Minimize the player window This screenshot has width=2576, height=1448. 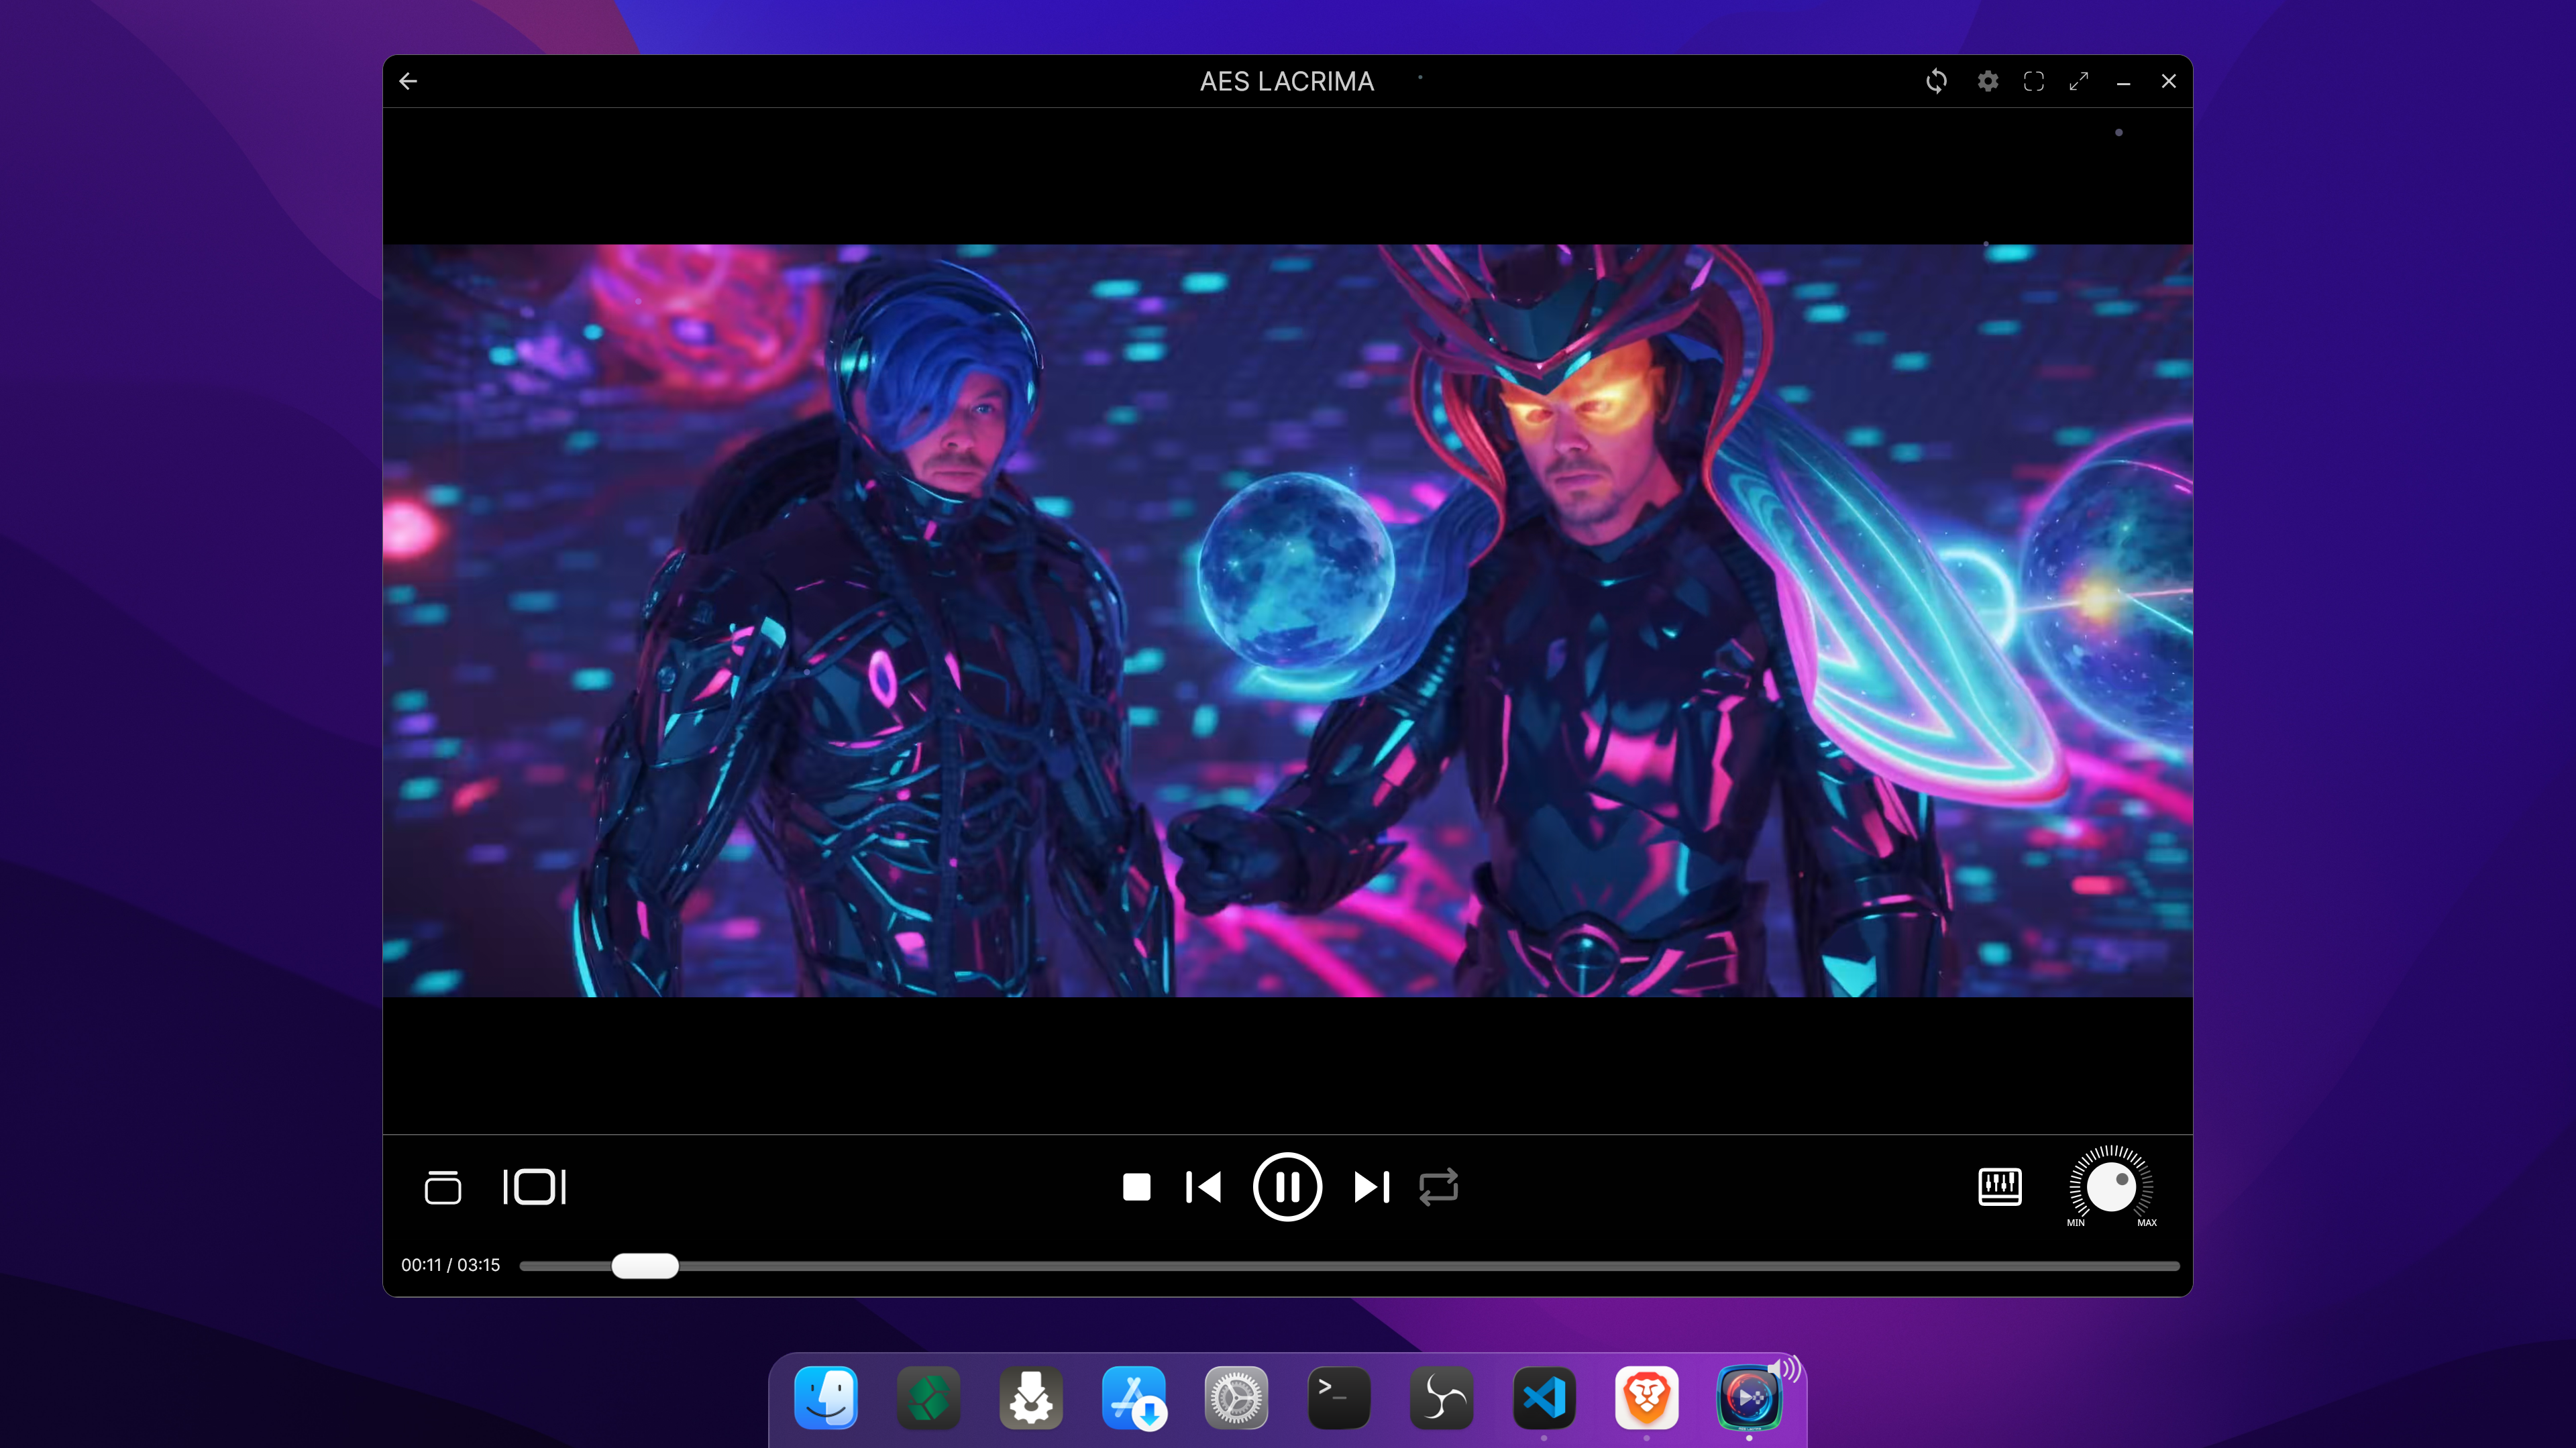pyautogui.click(x=2123, y=83)
